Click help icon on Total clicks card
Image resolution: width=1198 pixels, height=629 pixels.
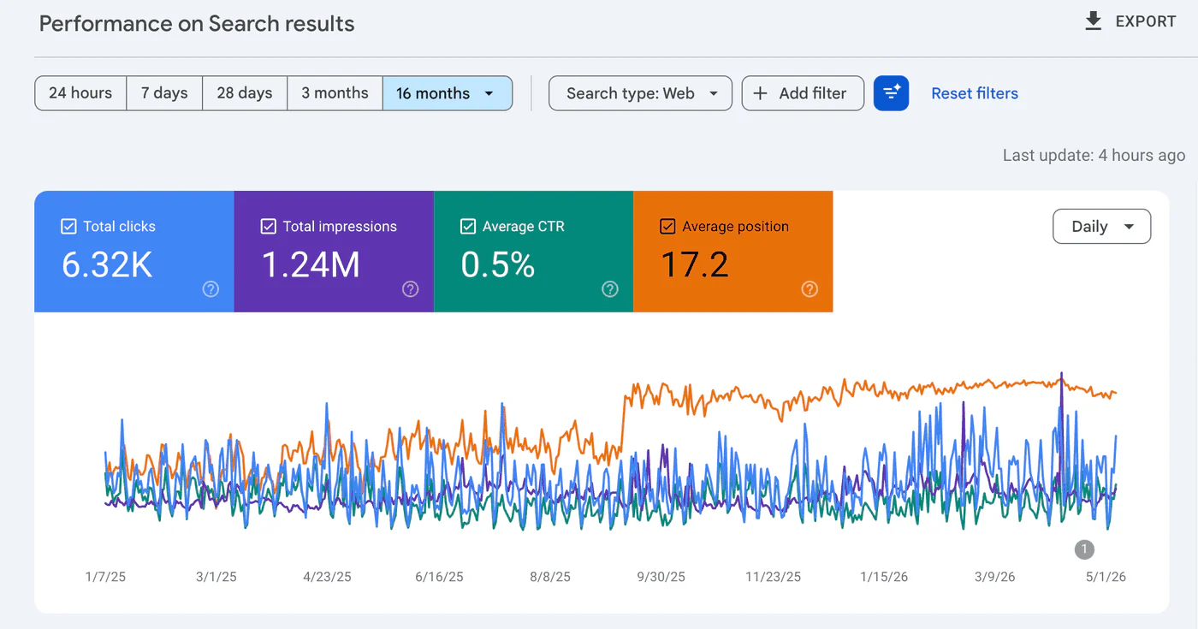(211, 289)
